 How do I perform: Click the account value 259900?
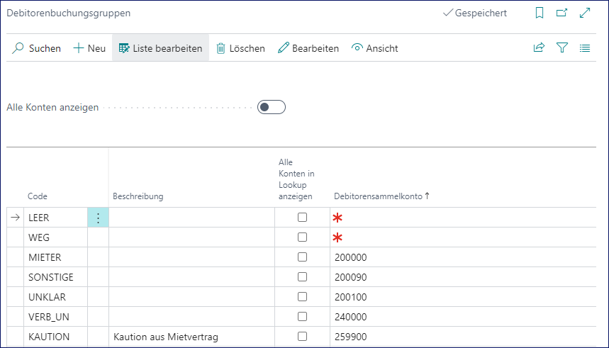pos(351,337)
